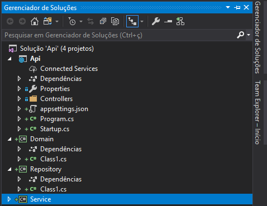Select the Api project
267x206 pixels.
(35, 59)
